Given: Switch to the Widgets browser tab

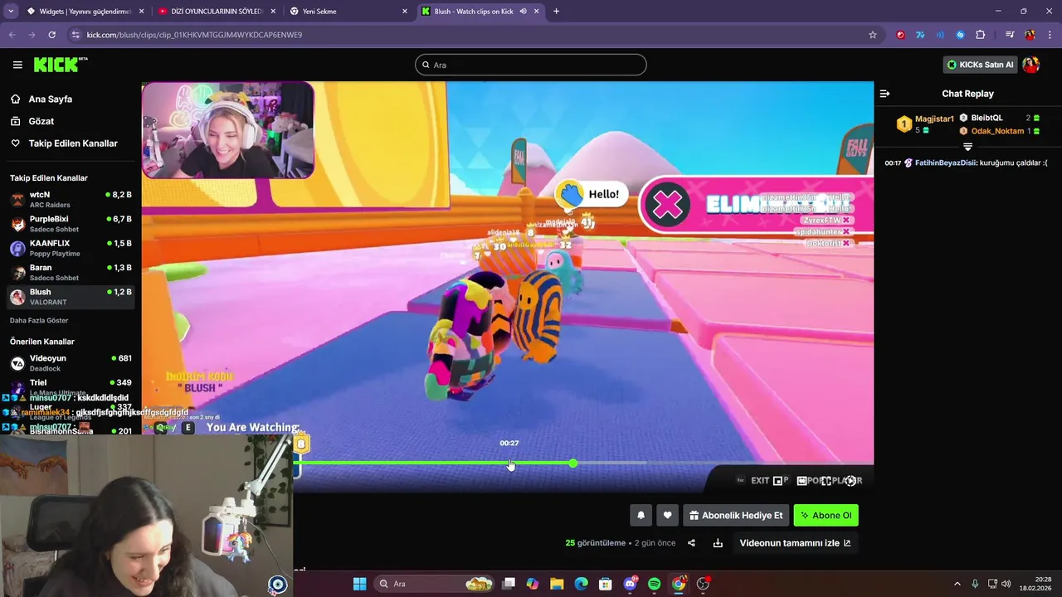Looking at the screenshot, I should [x=83, y=12].
